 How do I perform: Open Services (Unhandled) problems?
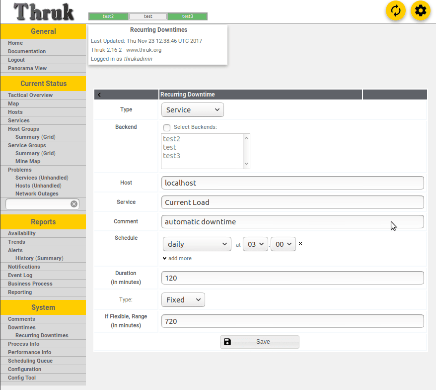point(42,178)
